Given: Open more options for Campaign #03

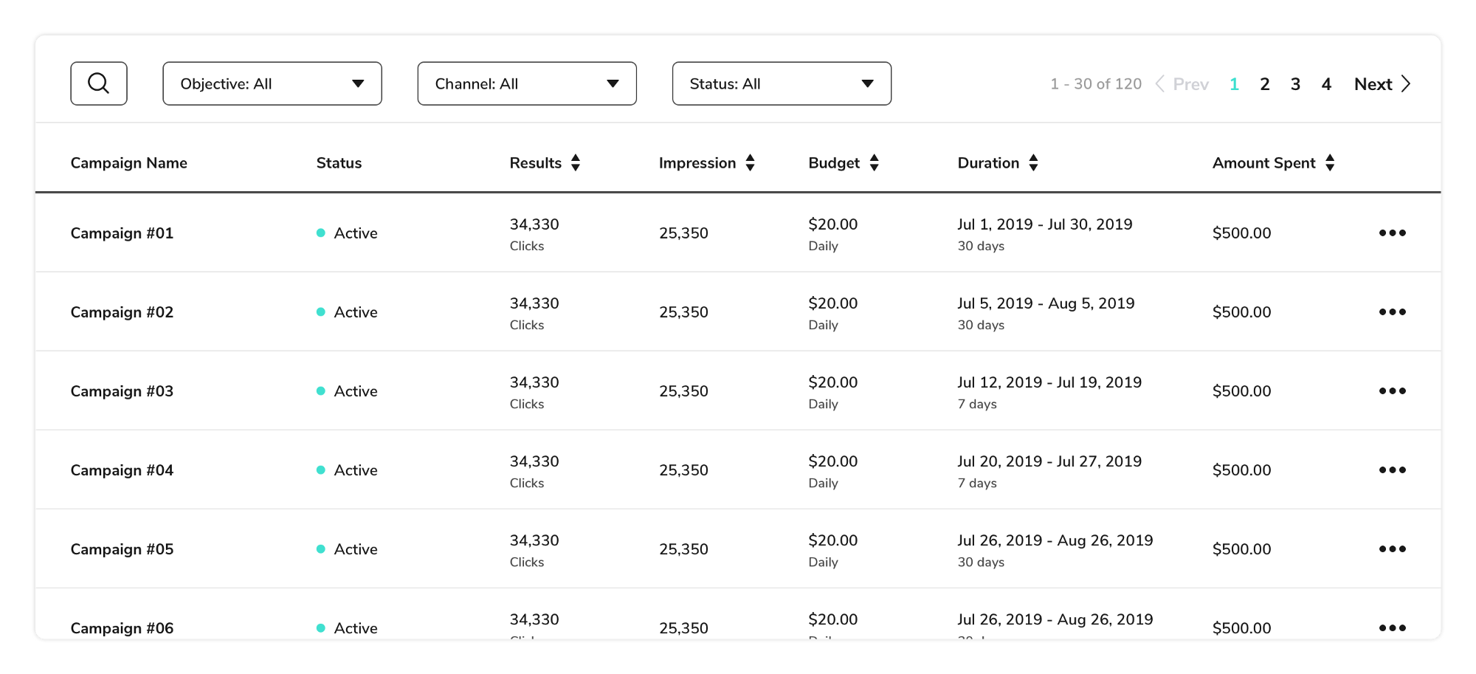Looking at the screenshot, I should click(1392, 391).
